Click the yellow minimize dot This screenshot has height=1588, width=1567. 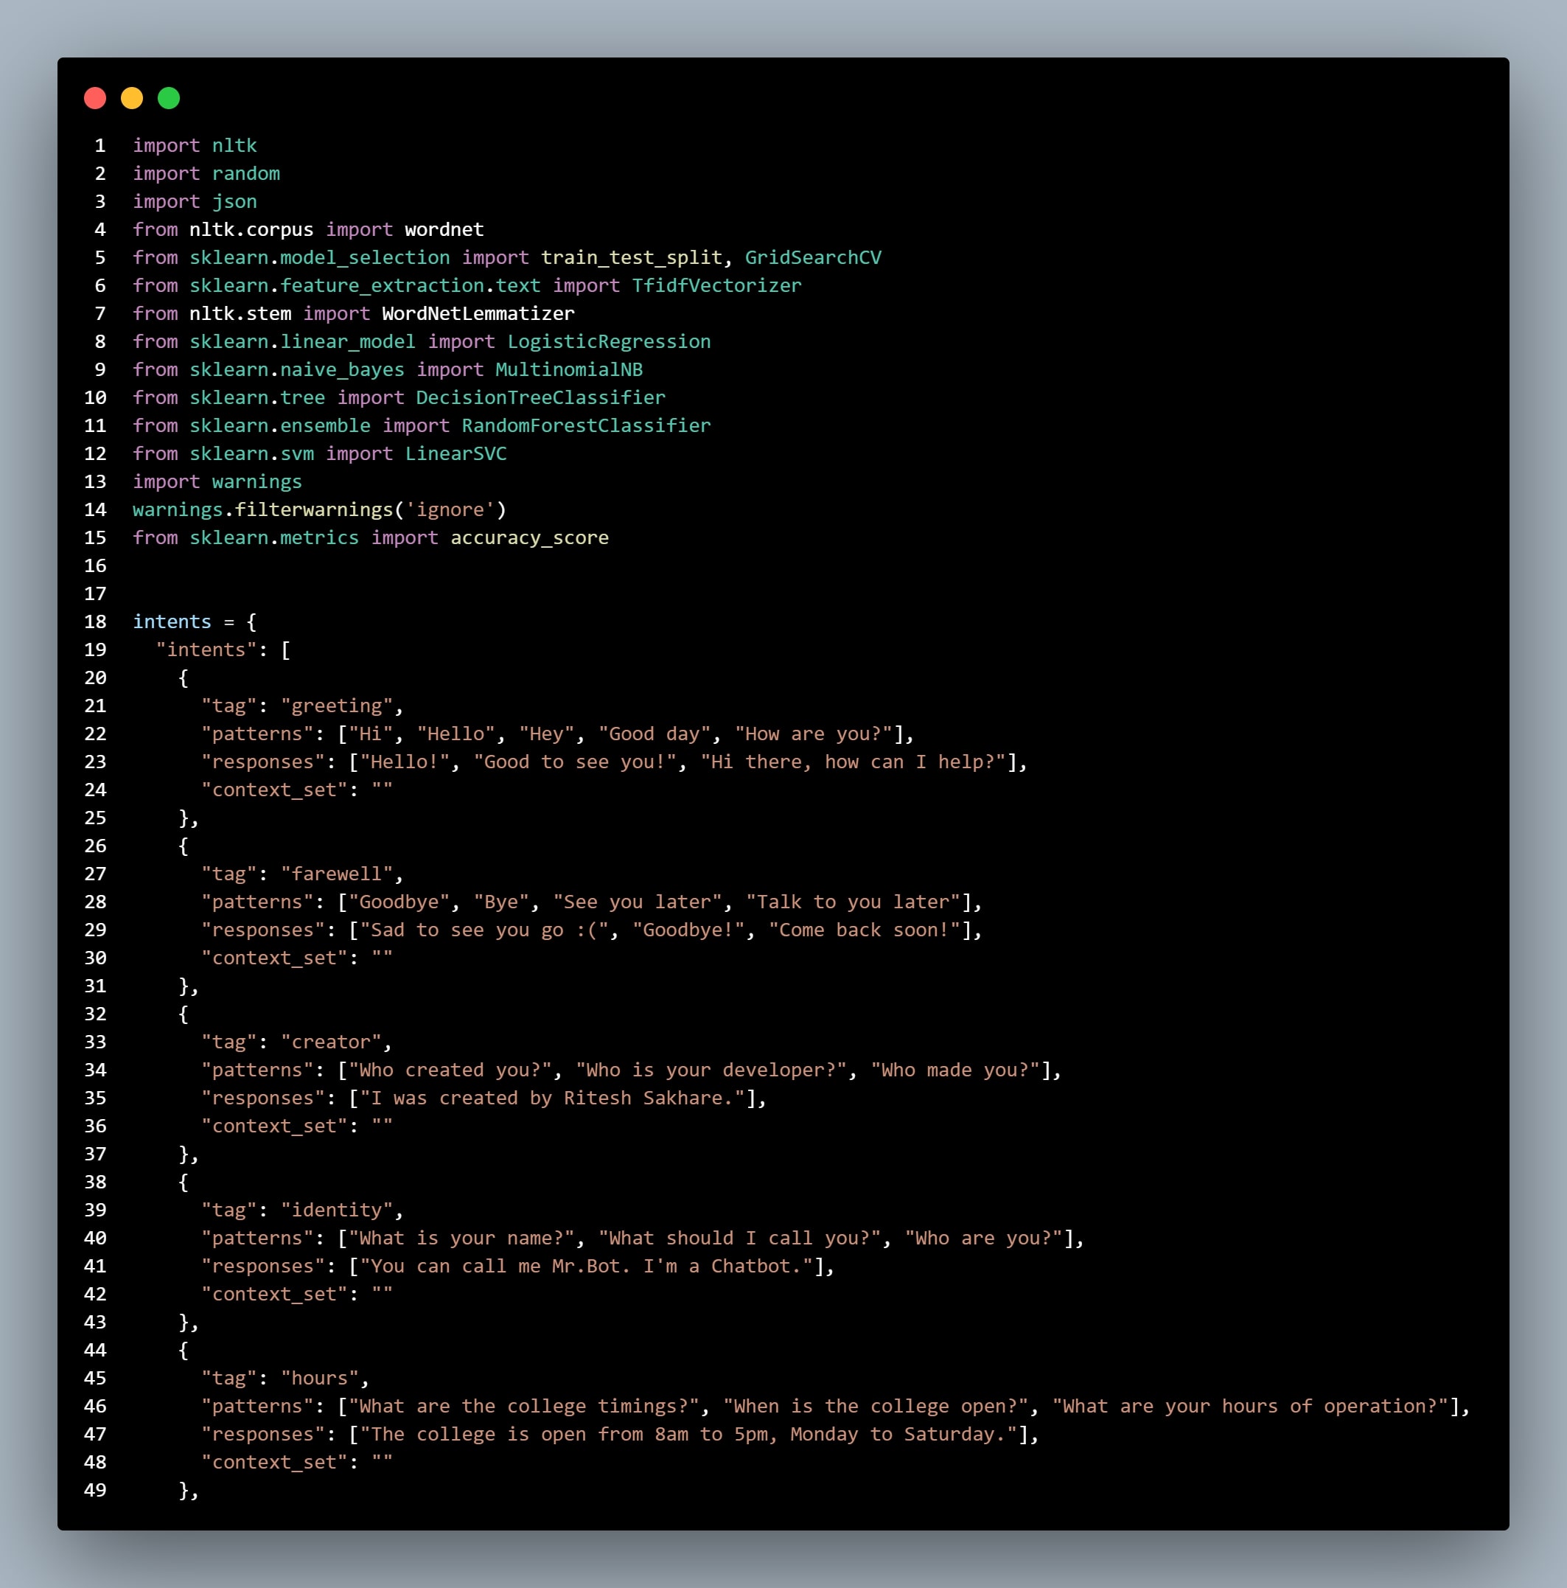coord(132,99)
